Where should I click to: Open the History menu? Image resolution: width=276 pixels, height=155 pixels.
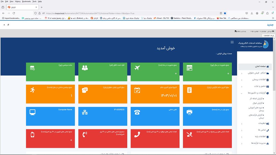pos(18,1)
